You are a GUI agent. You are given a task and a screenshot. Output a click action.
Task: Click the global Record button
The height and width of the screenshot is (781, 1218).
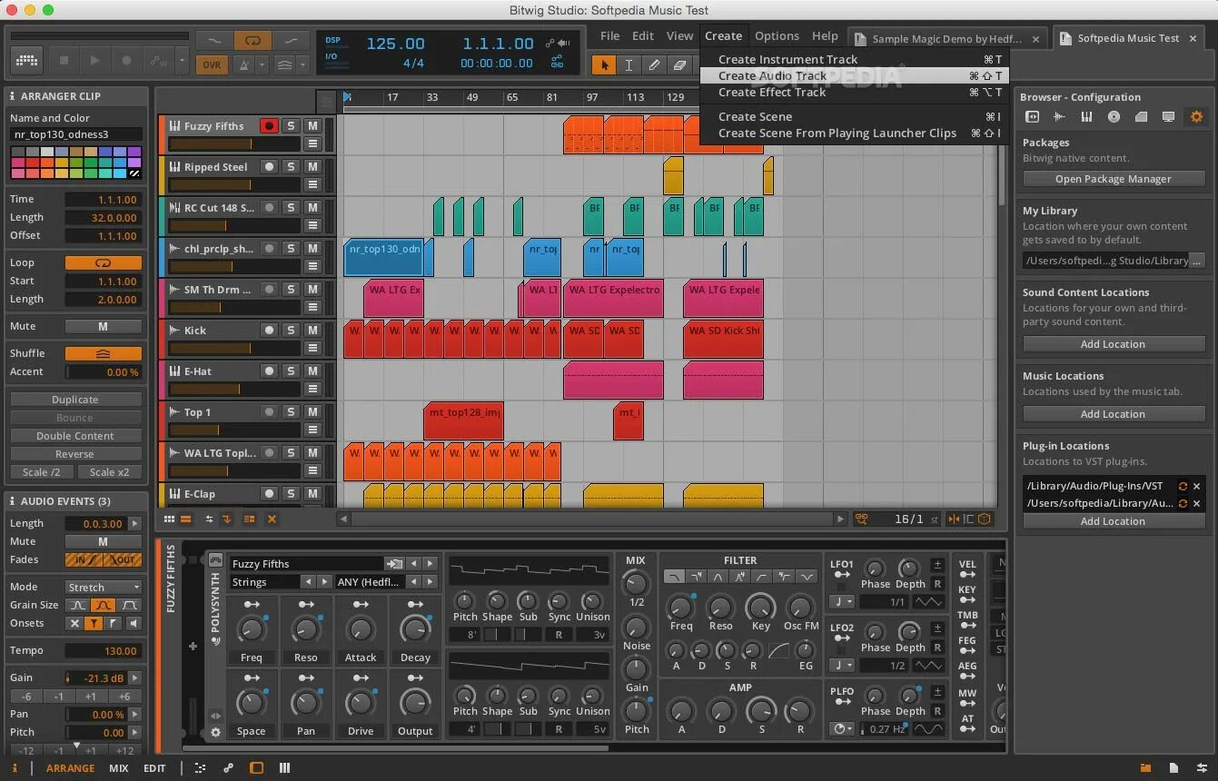pyautogui.click(x=126, y=61)
